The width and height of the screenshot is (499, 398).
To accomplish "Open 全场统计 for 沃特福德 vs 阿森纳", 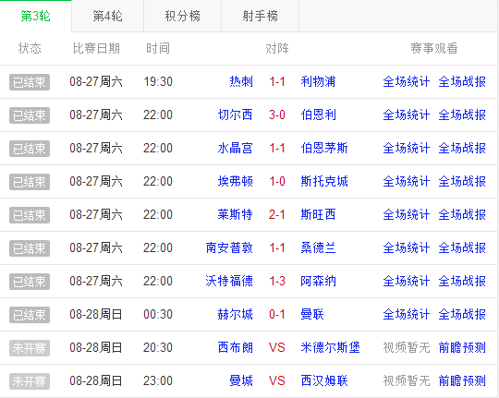I will pos(407,282).
